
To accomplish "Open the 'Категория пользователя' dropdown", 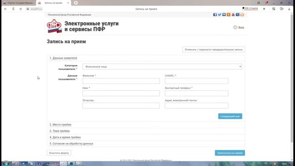I will pos(162,66).
